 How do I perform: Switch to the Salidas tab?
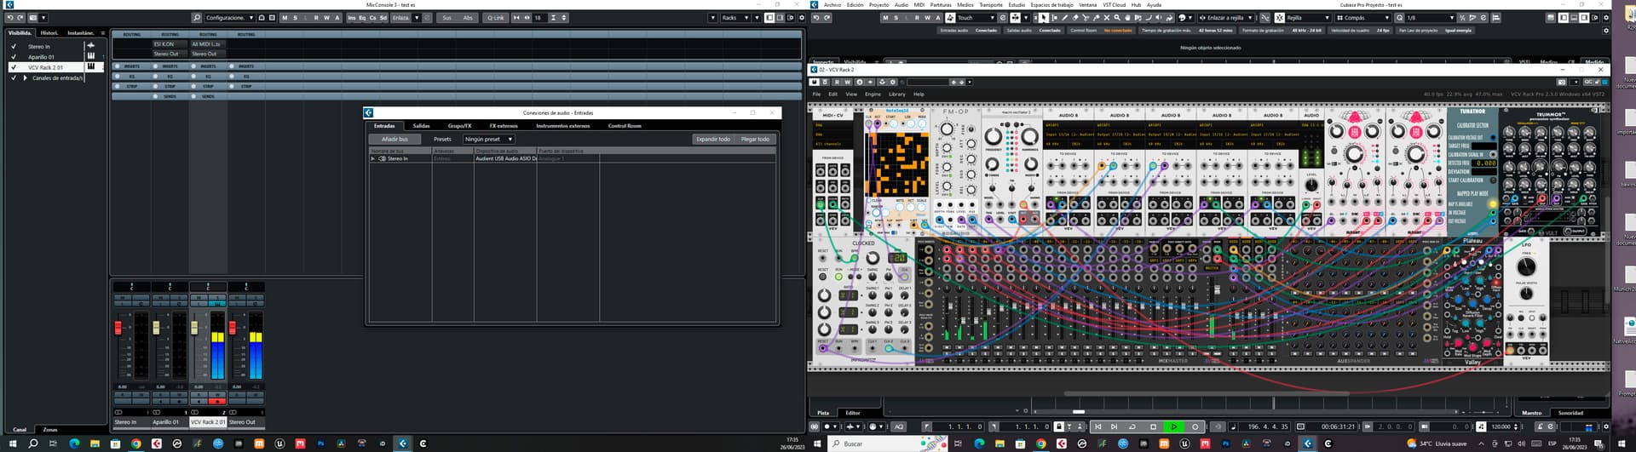click(x=421, y=126)
